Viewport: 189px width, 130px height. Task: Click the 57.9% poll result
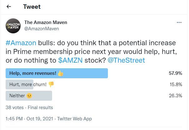click(x=176, y=73)
